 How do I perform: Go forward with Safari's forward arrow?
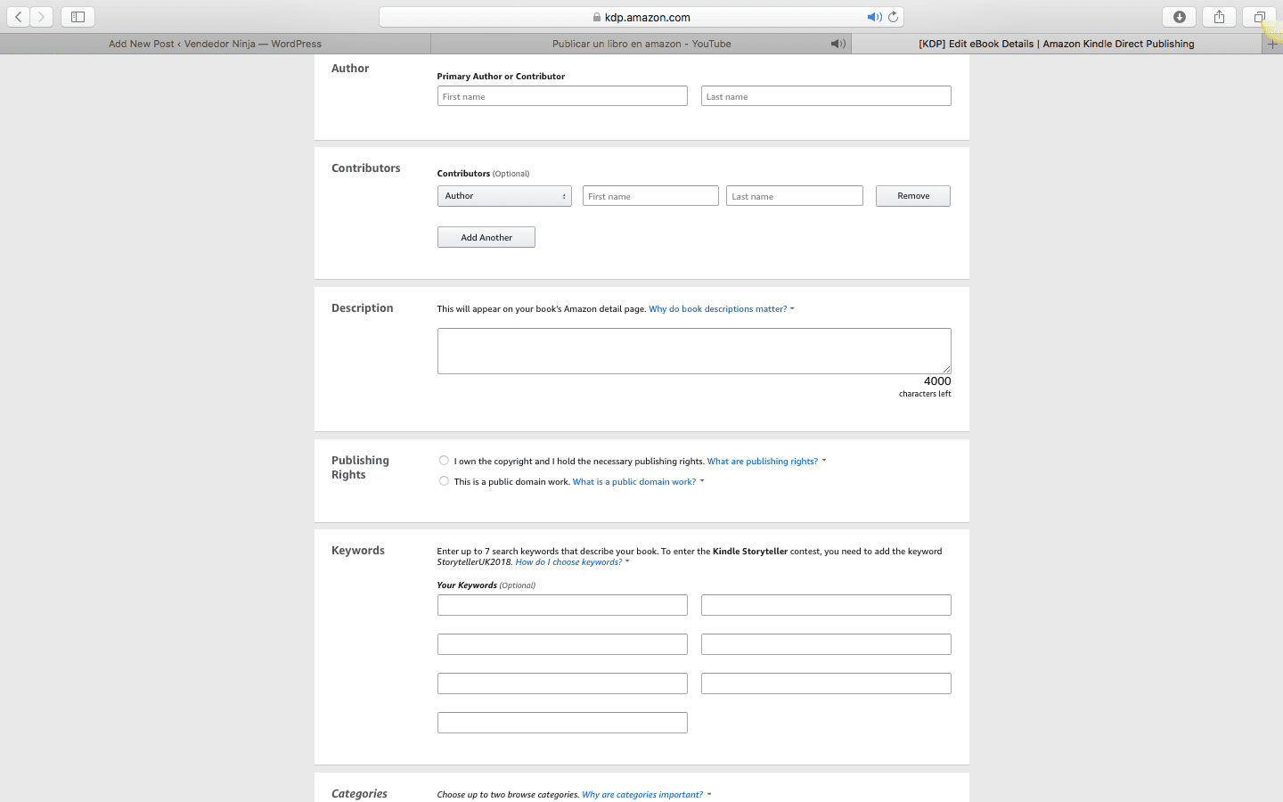[41, 17]
